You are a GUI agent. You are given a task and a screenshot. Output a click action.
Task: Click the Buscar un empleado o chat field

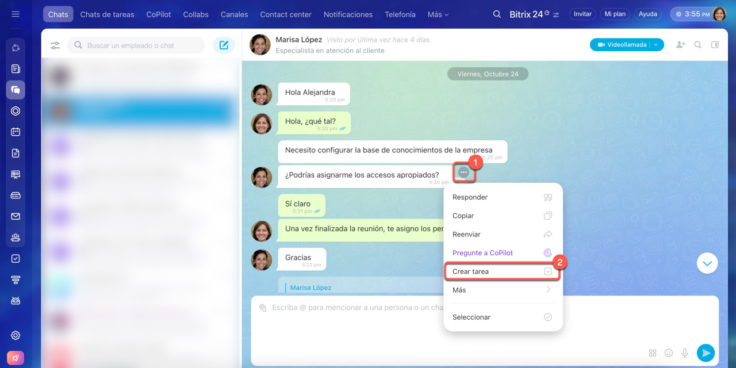point(141,45)
